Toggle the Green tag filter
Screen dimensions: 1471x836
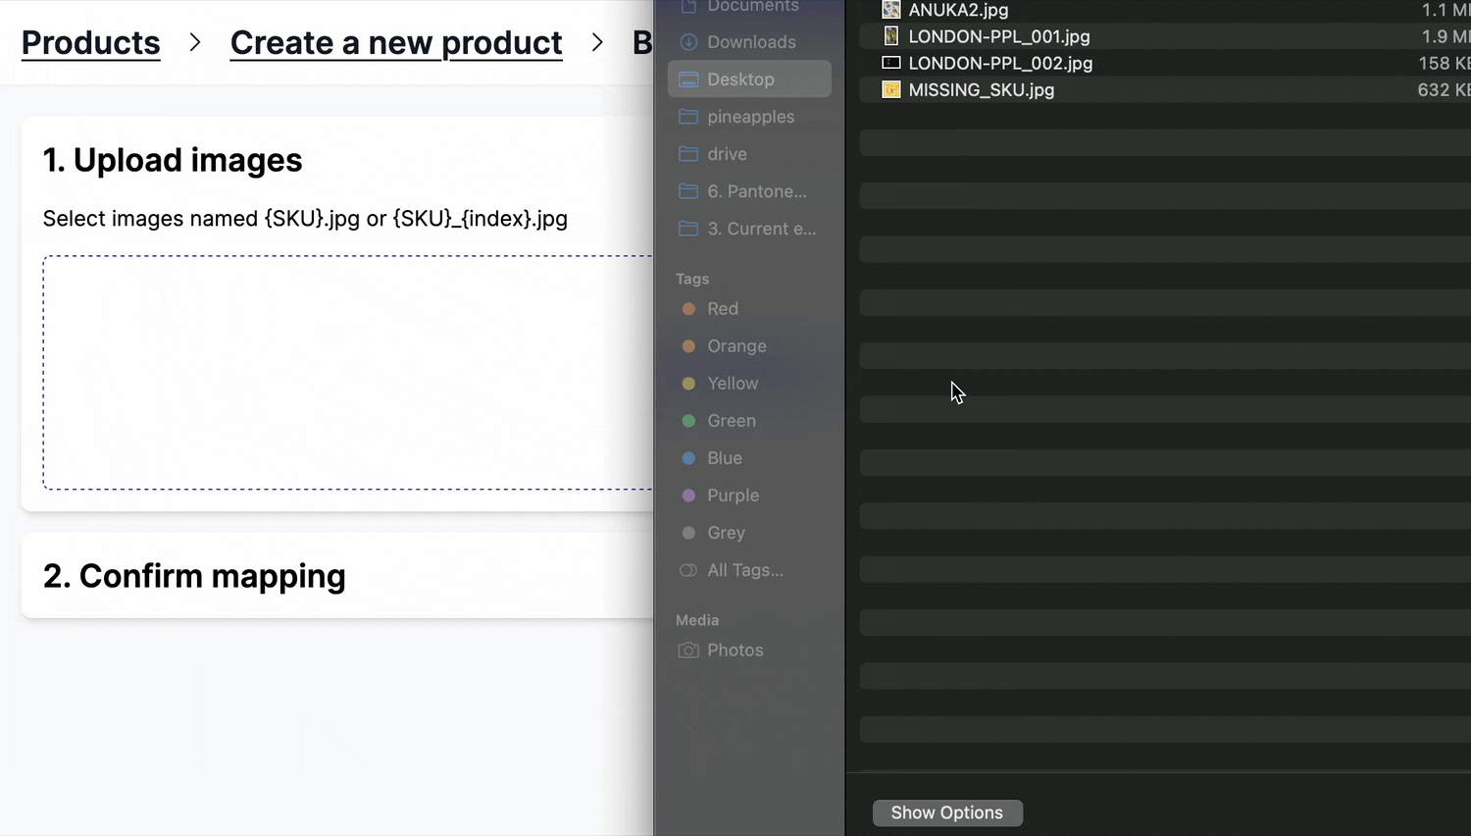(x=731, y=420)
